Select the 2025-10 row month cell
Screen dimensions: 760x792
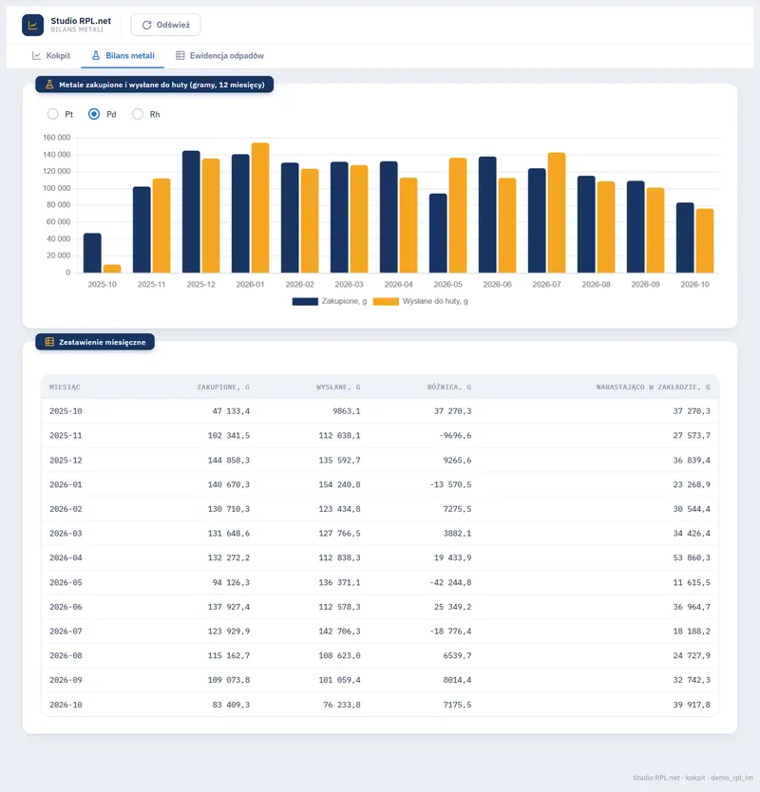pos(66,411)
